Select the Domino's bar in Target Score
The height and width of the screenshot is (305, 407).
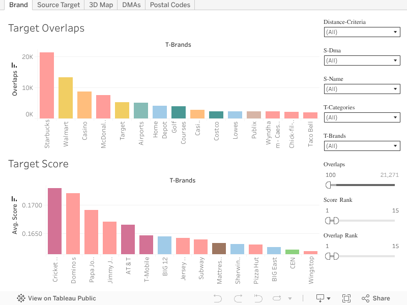tap(73, 224)
